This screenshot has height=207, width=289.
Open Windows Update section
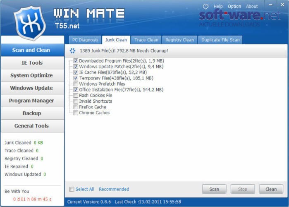click(x=32, y=88)
